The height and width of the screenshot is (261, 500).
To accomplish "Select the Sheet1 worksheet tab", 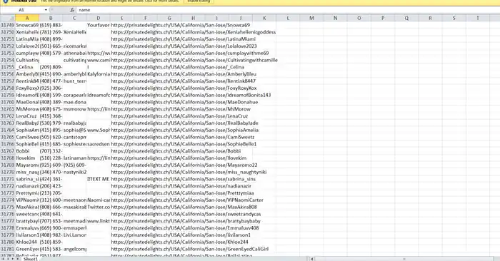I will 31,259.
